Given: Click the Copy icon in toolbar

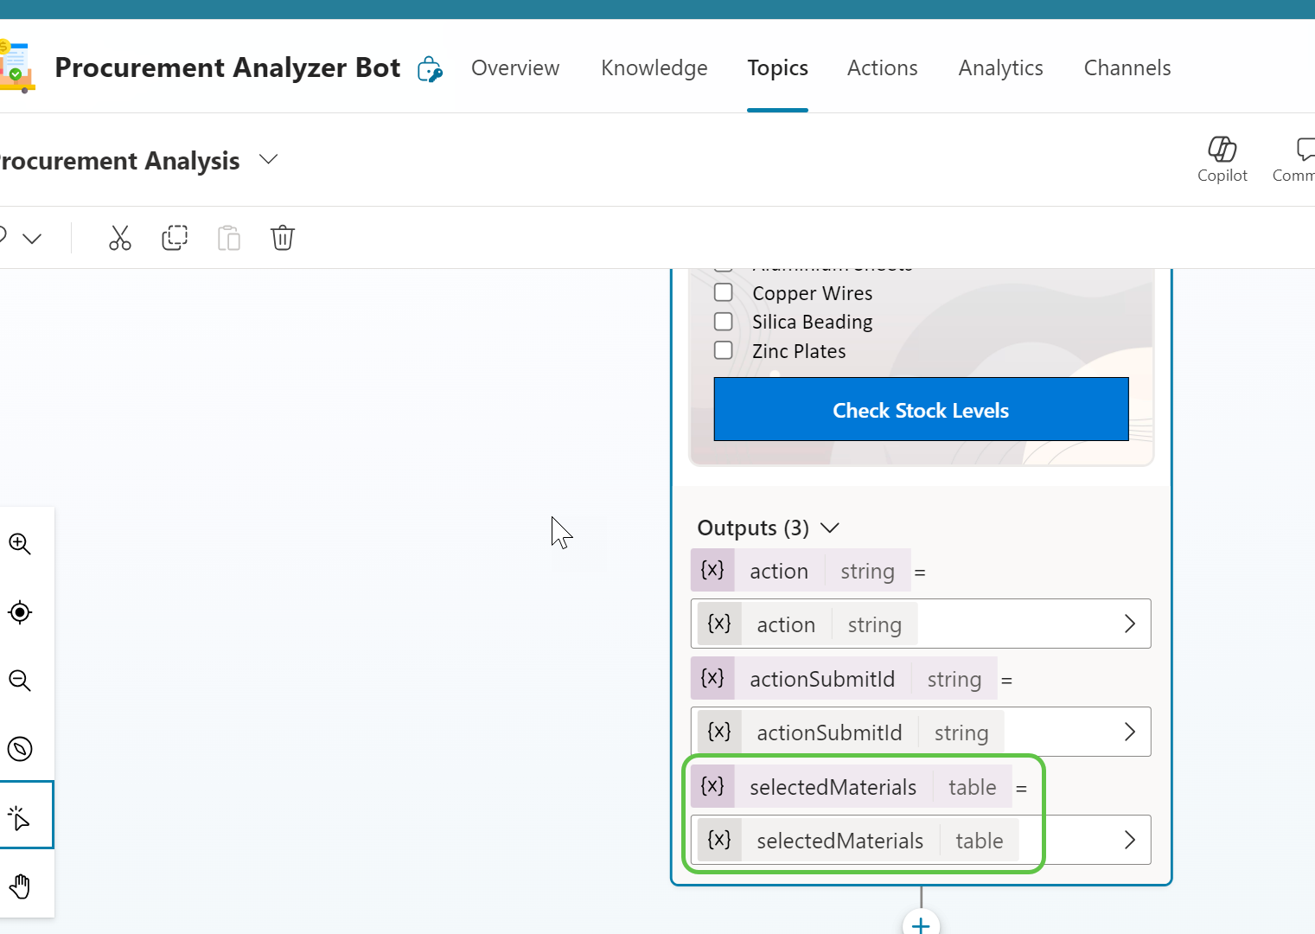Looking at the screenshot, I should (175, 238).
